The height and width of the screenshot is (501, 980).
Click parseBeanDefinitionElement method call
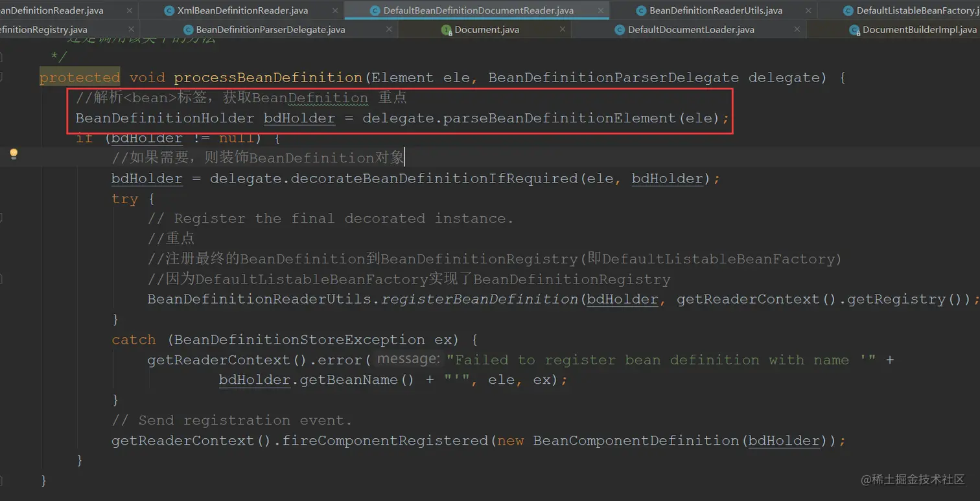point(561,118)
